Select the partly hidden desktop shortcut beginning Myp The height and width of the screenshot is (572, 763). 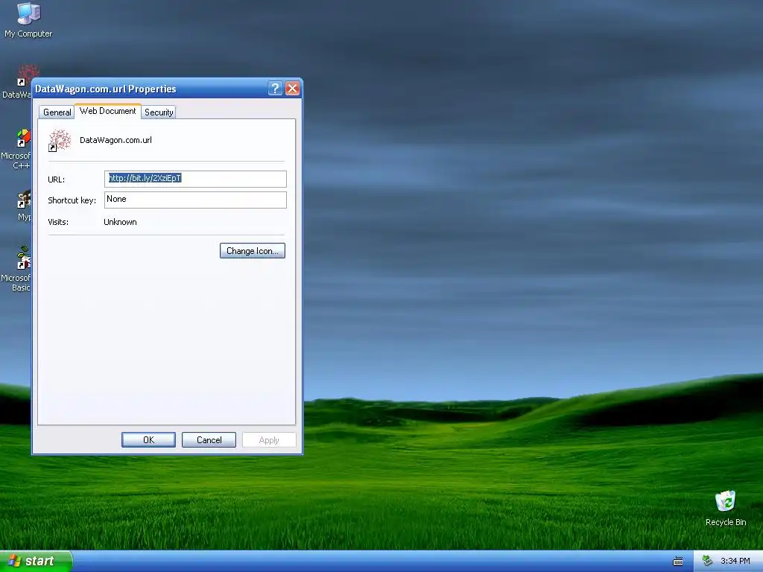23,206
